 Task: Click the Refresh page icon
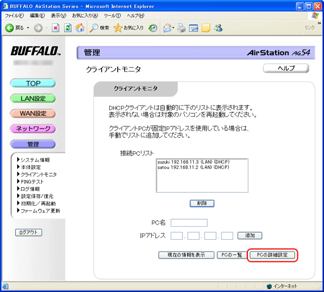68,28
